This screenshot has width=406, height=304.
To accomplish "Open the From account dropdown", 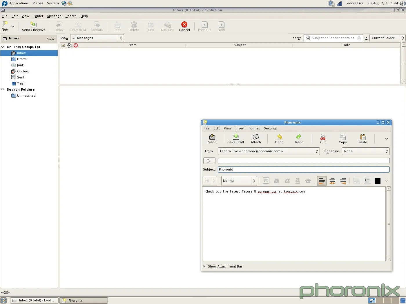I will [x=269, y=151].
